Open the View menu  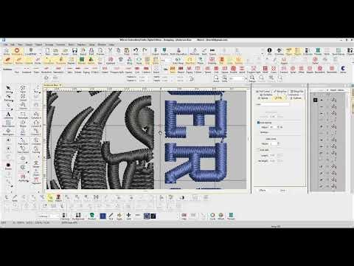click(21, 44)
